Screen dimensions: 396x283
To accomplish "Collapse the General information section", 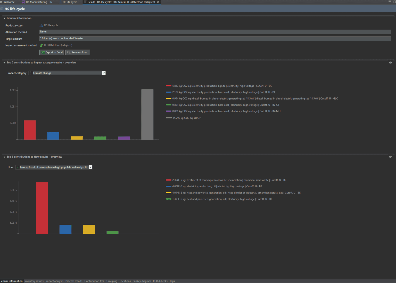I will click(4, 18).
